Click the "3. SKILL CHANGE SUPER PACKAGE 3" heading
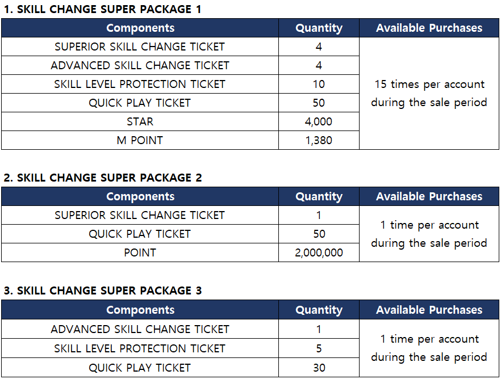The width and height of the screenshot is (501, 379). (102, 290)
